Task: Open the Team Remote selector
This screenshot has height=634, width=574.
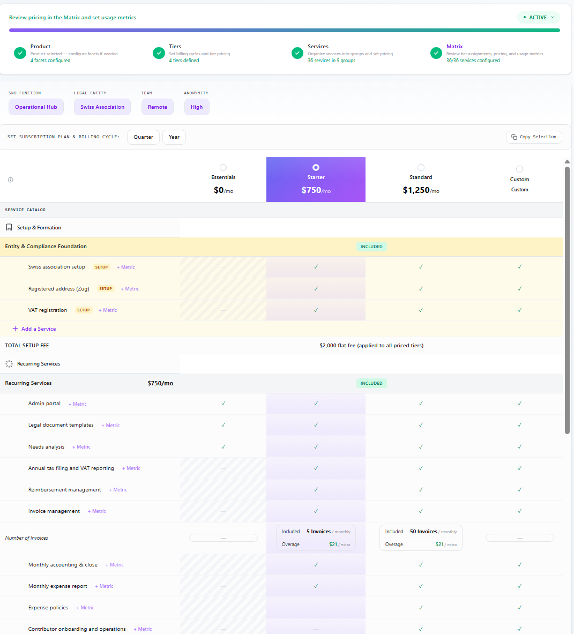Action: (x=157, y=107)
